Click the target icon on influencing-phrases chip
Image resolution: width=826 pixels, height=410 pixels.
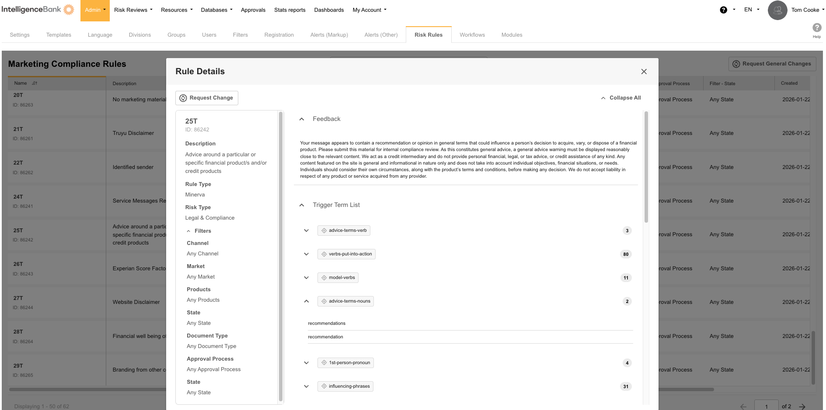[x=323, y=386]
